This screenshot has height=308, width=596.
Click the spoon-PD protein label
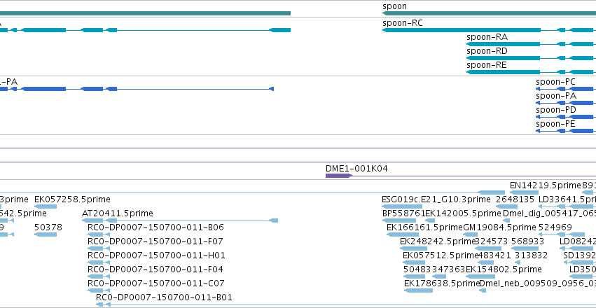pos(556,110)
